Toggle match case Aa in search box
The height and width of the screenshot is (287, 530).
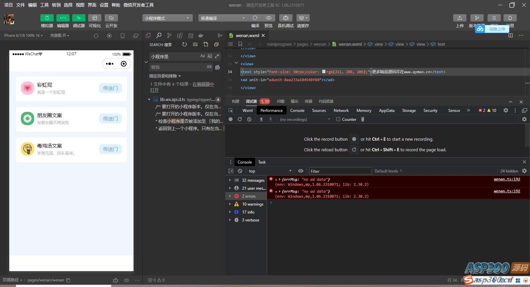pyautogui.click(x=202, y=56)
